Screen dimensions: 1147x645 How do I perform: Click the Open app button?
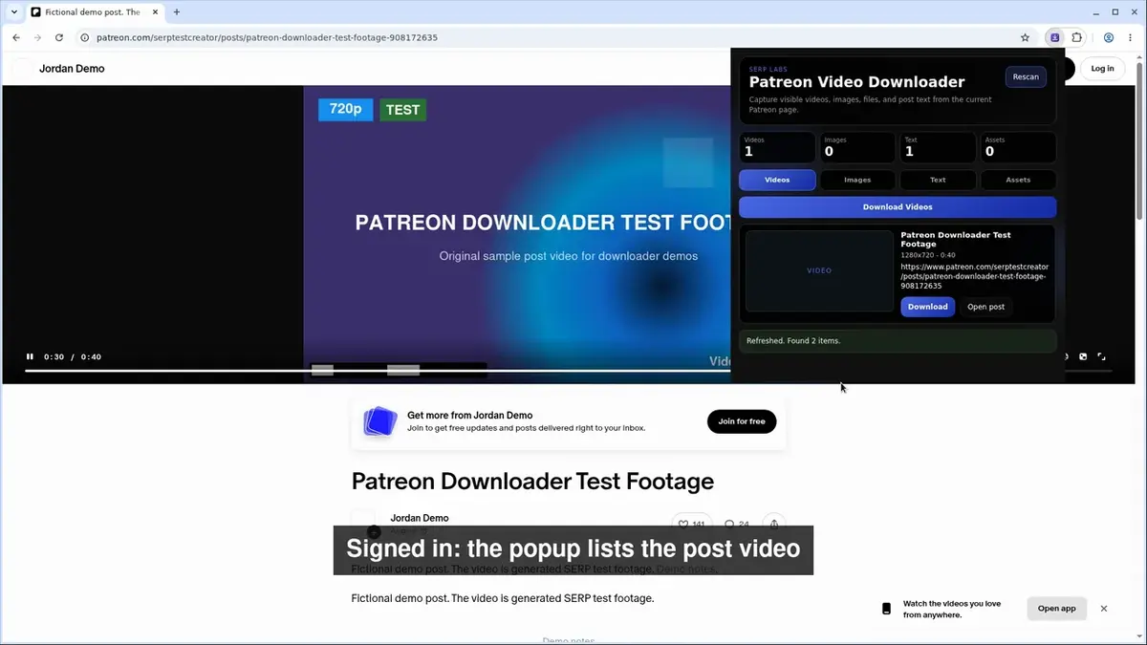[1056, 609]
